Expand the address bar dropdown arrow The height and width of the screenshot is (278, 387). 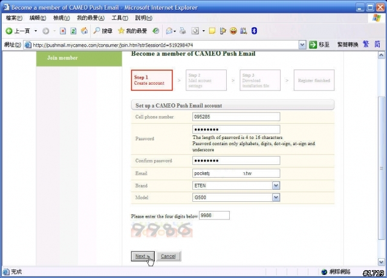(302, 45)
